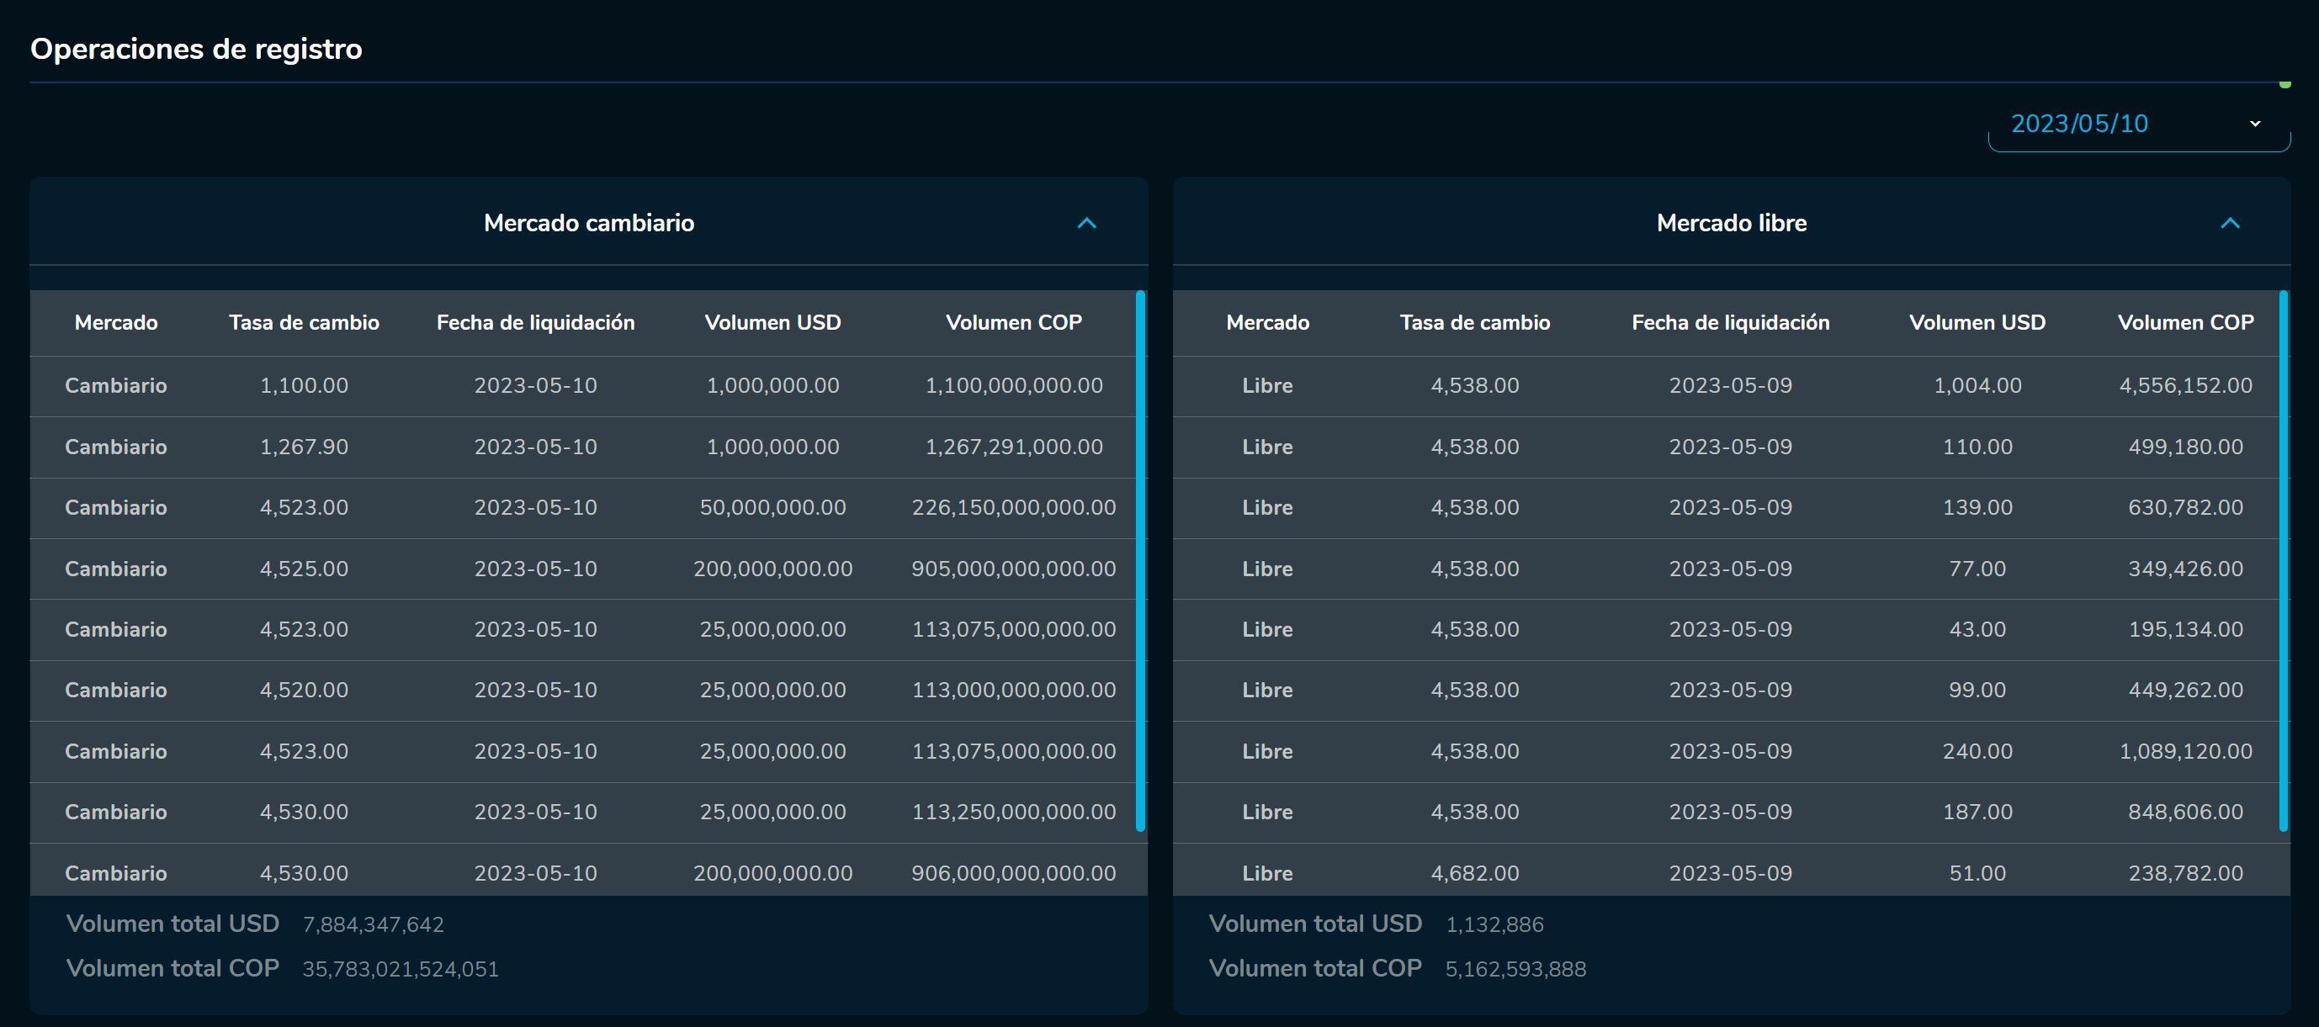Click Volumen COP header in Mercado libre table
This screenshot has width=2319, height=1027.
click(x=2185, y=323)
